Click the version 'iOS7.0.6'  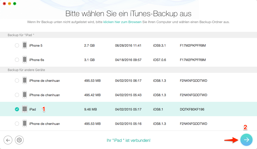point(160,60)
